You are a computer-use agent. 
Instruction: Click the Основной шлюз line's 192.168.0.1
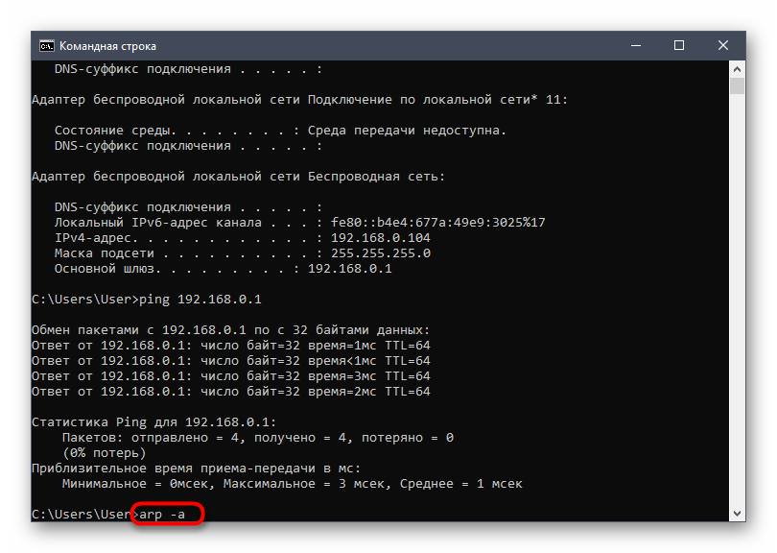click(350, 268)
